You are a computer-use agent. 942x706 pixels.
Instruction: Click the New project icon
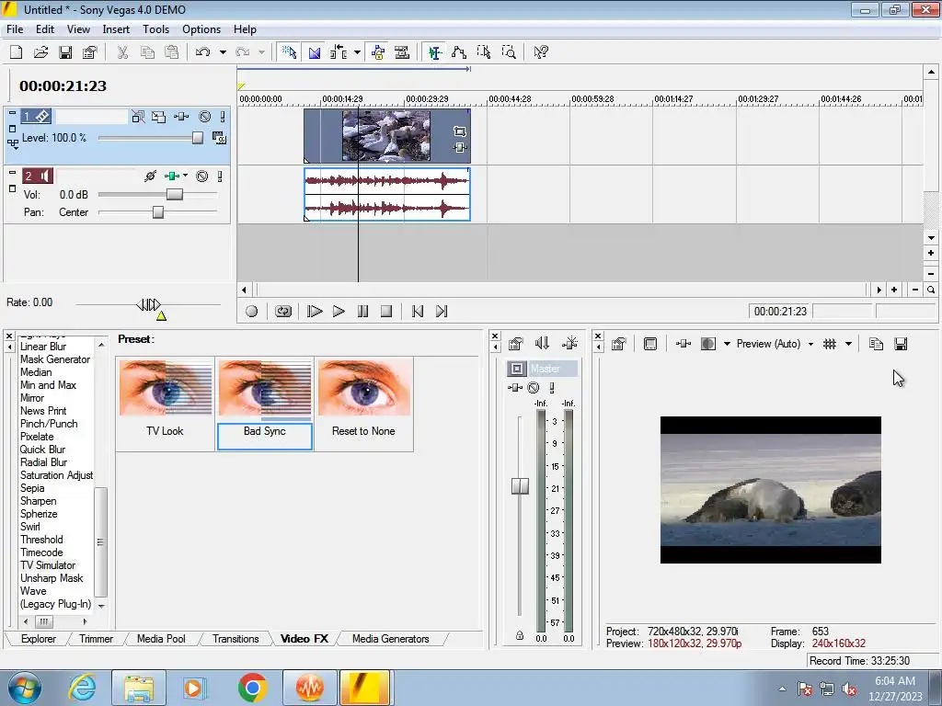point(17,52)
